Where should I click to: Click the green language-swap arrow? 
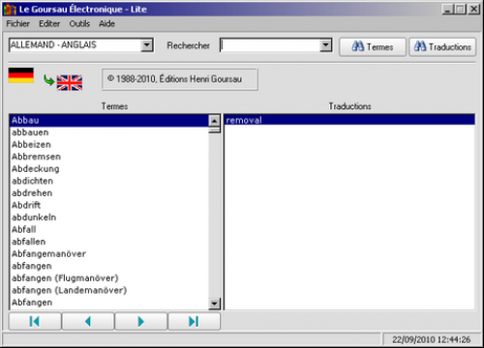coord(48,80)
